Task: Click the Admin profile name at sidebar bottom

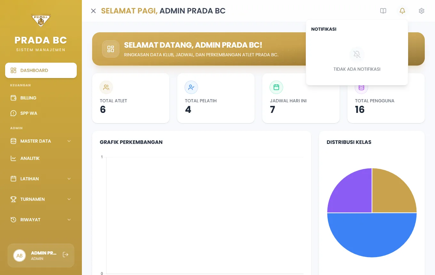Action: (44, 253)
